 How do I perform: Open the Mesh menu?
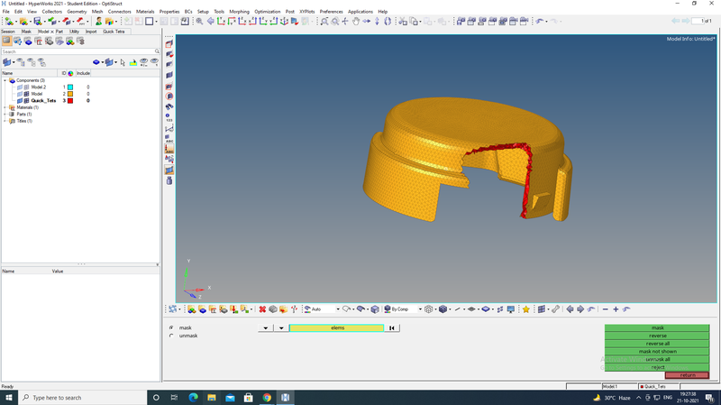[97, 12]
